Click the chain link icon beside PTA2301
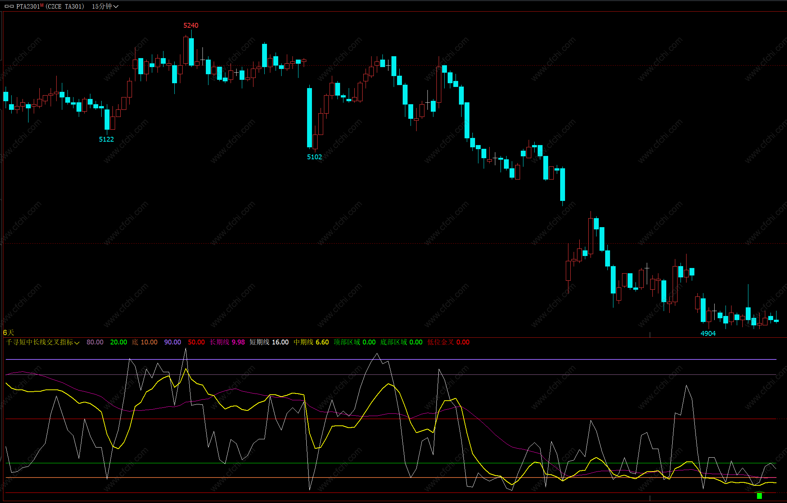Image resolution: width=787 pixels, height=503 pixels. point(9,6)
